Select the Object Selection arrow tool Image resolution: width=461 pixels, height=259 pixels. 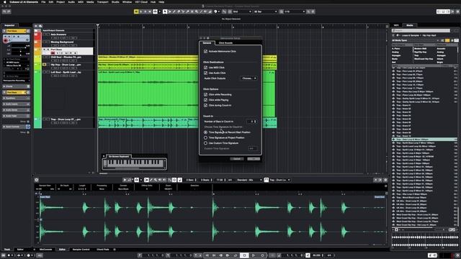coord(165,12)
